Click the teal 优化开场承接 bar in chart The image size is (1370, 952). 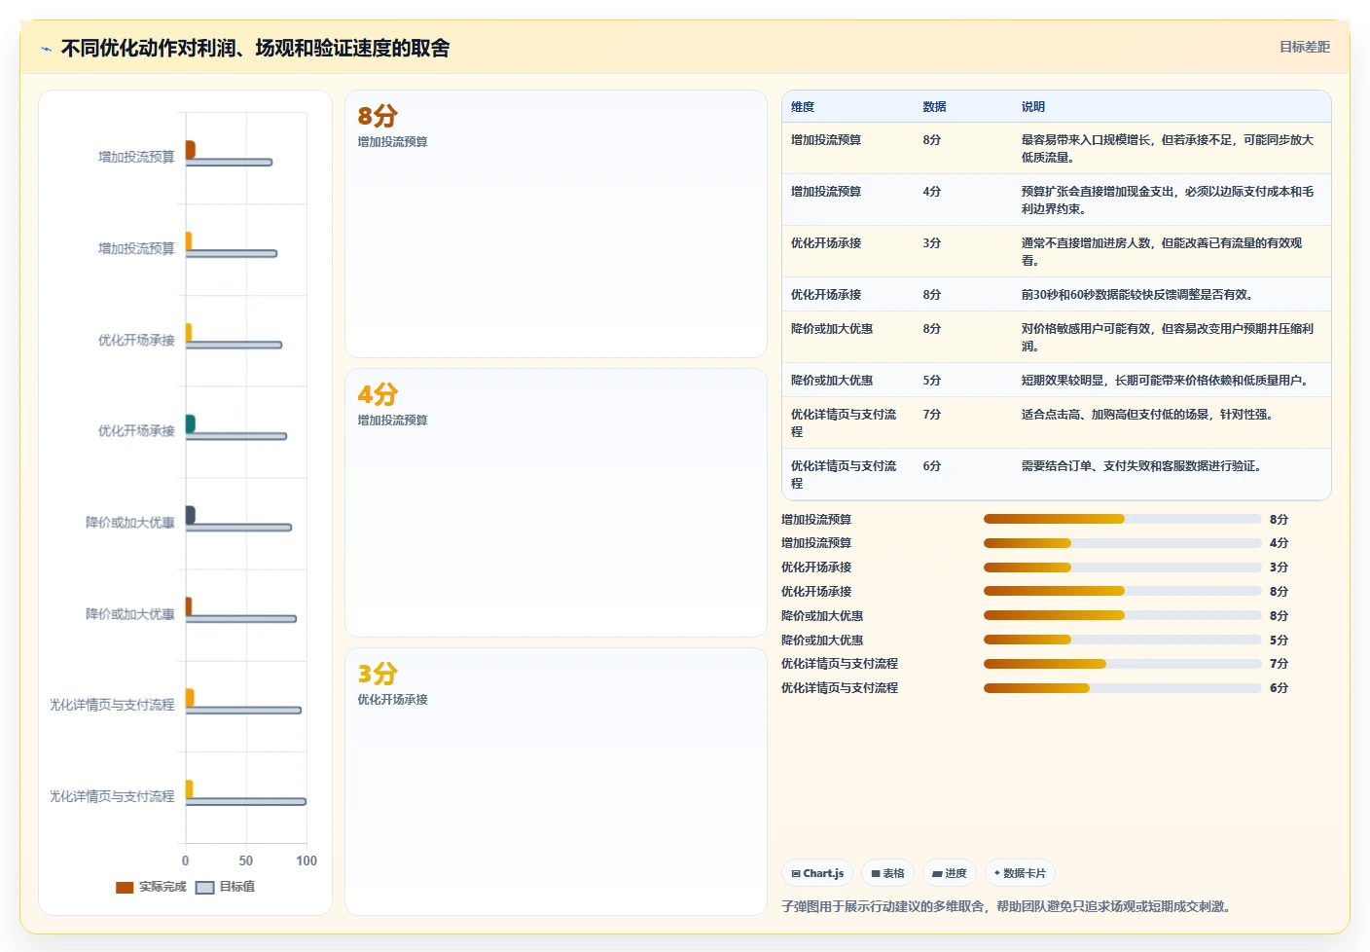coord(190,422)
